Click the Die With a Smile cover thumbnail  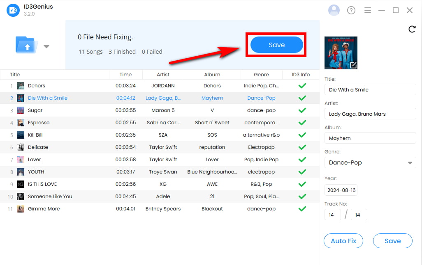21,98
